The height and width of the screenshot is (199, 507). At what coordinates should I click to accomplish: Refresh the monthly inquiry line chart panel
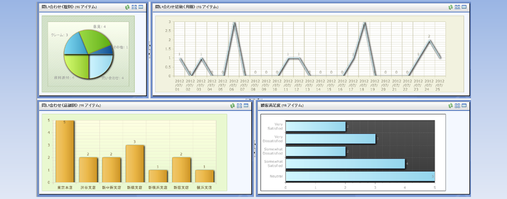(450, 7)
